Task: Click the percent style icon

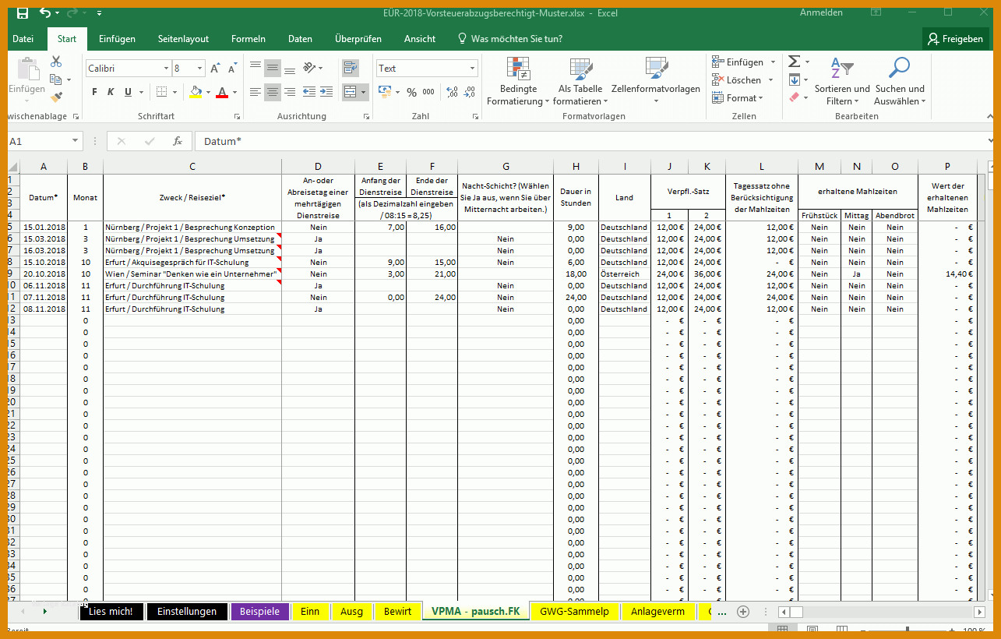Action: click(411, 92)
